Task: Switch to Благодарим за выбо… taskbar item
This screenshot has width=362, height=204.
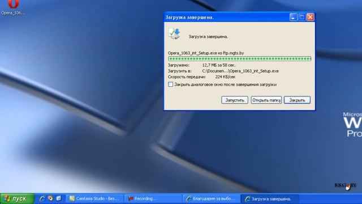Action: tap(212, 199)
